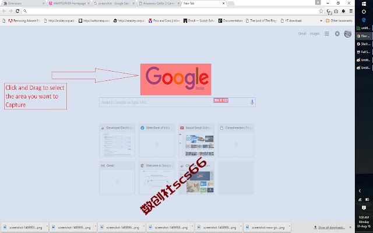Open the Other bookmarks folder
Viewport: 373px width, 233px height.
(339, 21)
